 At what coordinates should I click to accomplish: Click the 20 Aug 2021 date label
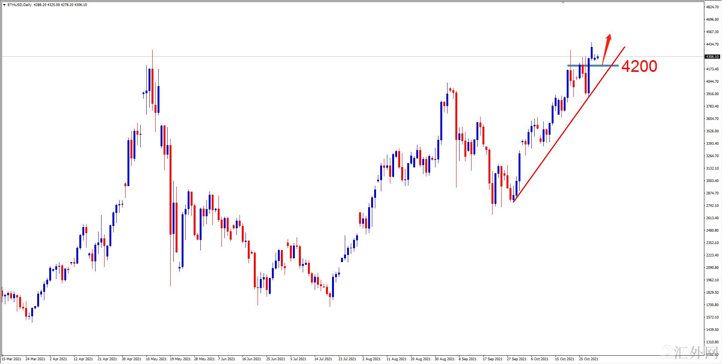point(420,359)
